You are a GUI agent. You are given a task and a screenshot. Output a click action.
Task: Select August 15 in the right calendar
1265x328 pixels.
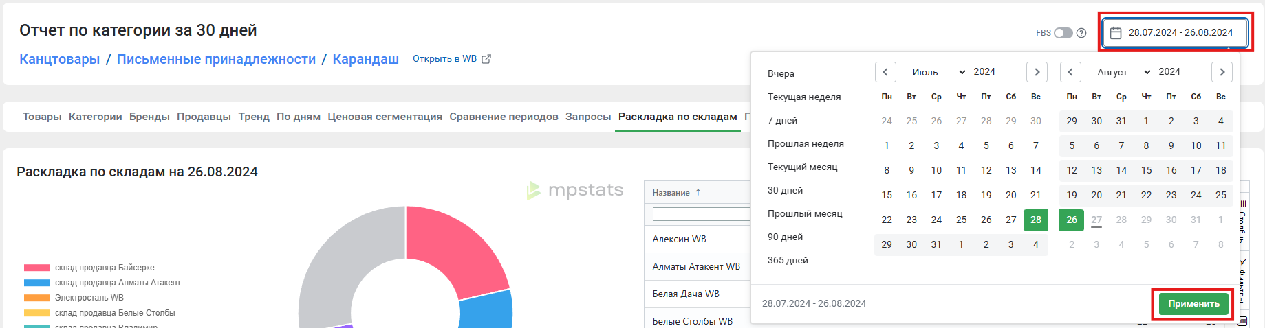coord(1146,170)
